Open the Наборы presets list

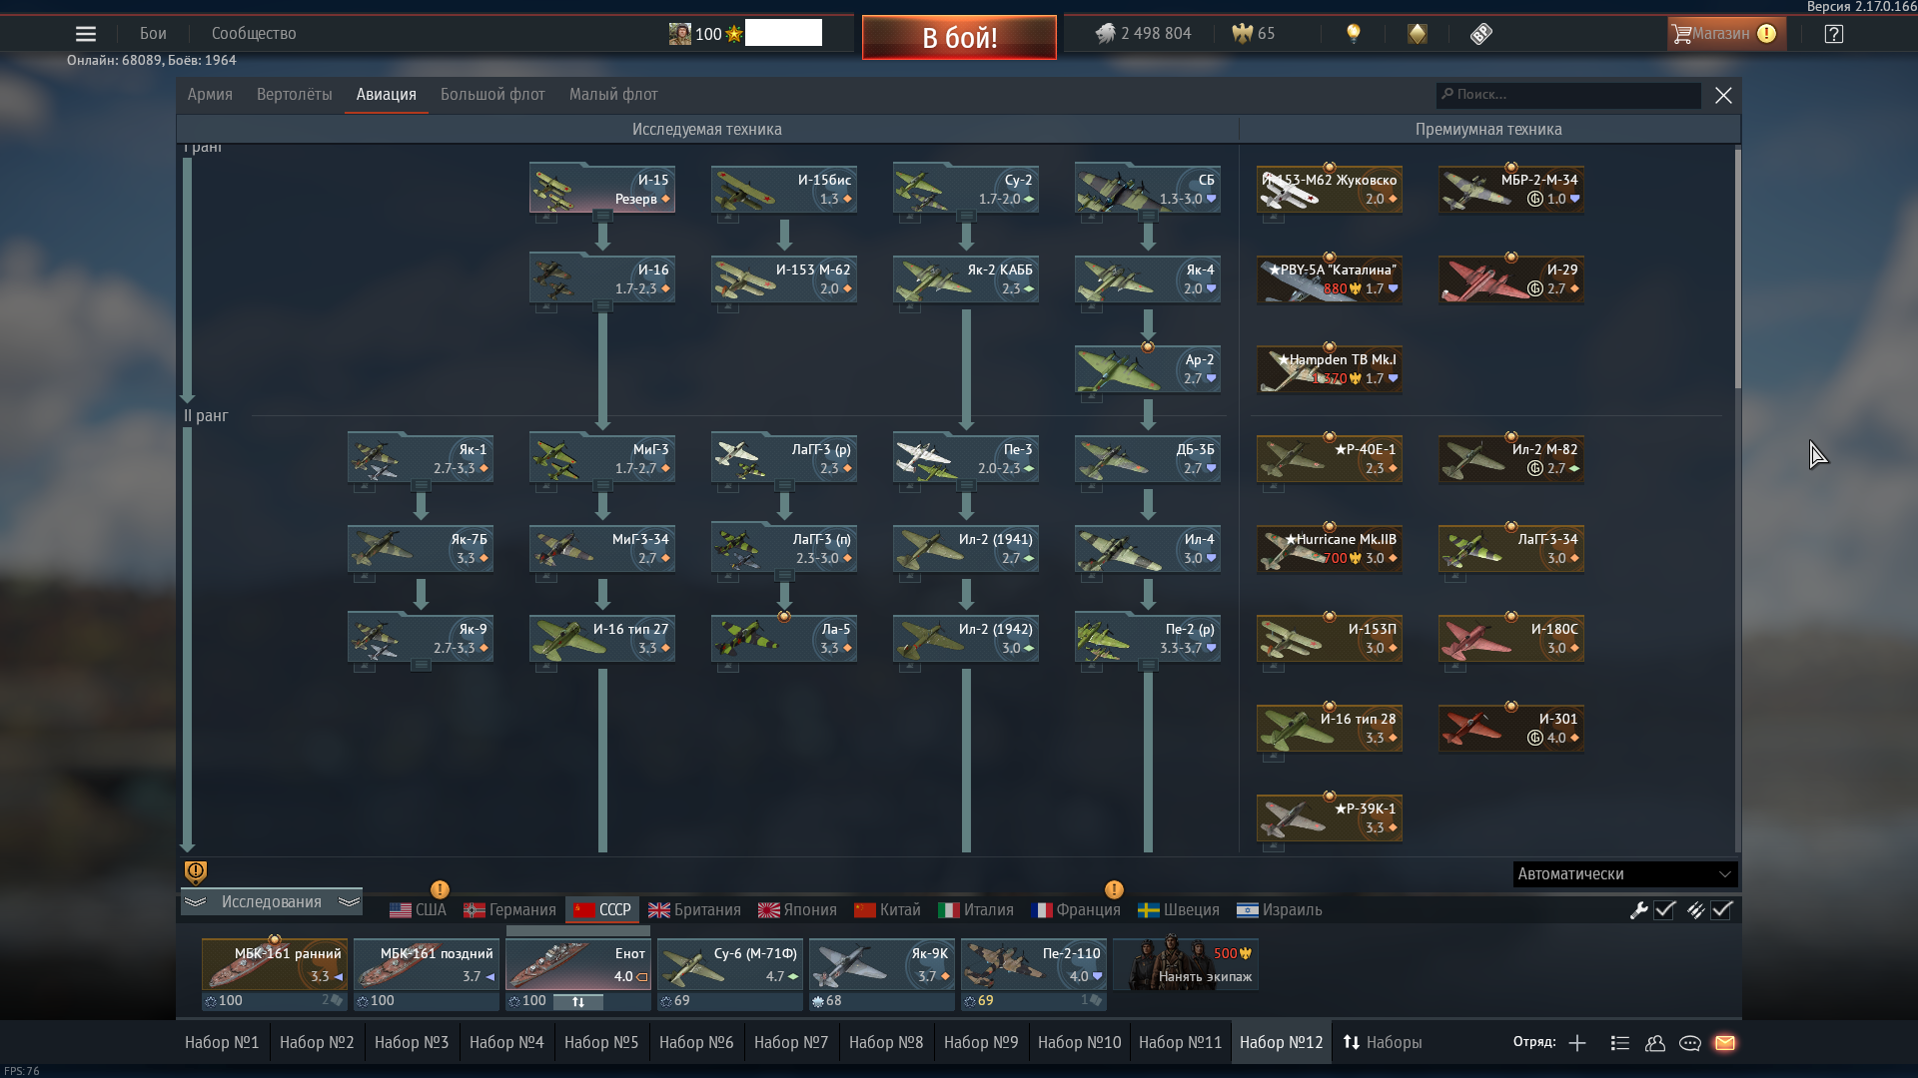click(1383, 1043)
